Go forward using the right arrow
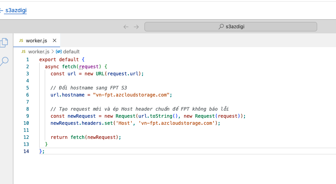Viewport: 336px width, 184px height. [136, 27]
